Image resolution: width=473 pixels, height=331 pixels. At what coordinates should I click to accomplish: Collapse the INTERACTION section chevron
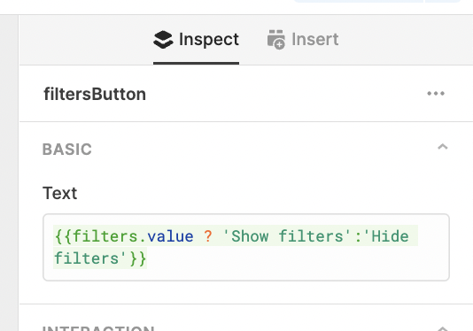(x=443, y=328)
